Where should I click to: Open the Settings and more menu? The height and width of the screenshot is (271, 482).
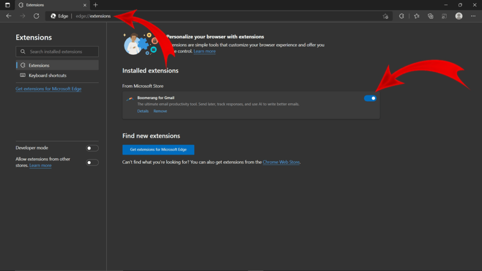[474, 16]
